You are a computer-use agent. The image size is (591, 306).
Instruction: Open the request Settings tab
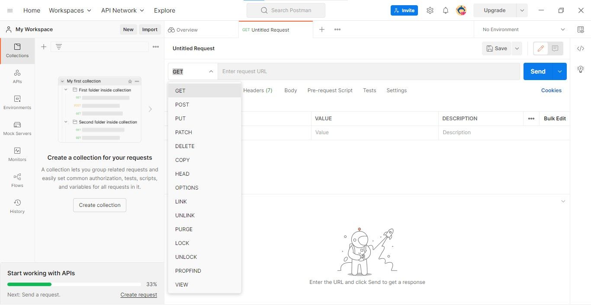(397, 90)
